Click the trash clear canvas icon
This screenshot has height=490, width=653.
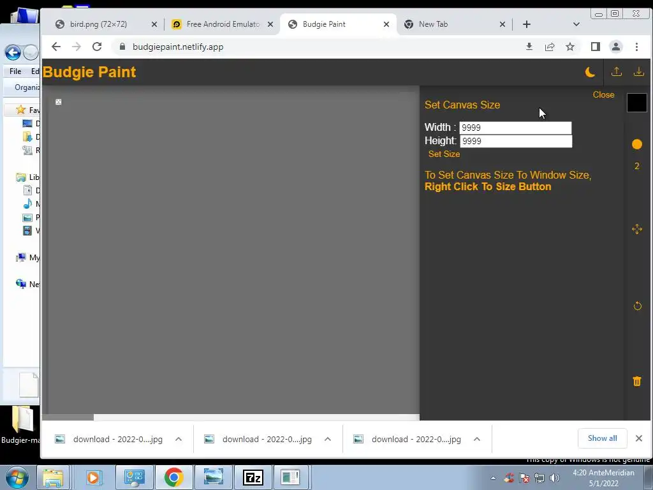pos(637,382)
